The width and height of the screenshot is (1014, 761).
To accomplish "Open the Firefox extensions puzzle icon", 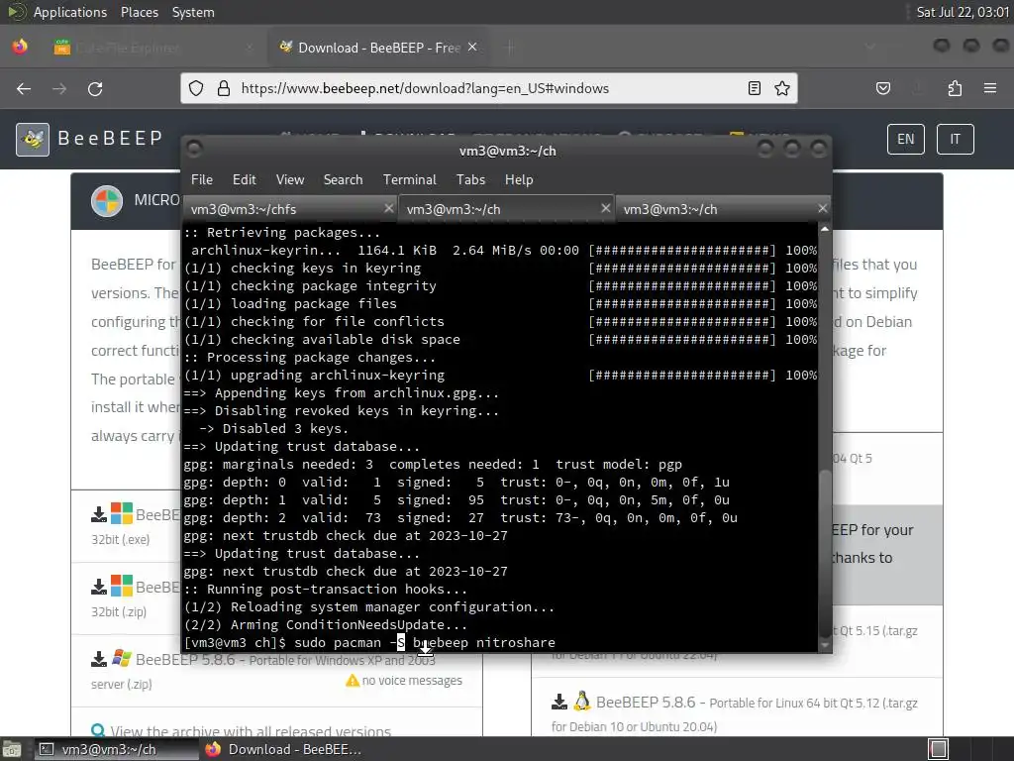I will [956, 88].
